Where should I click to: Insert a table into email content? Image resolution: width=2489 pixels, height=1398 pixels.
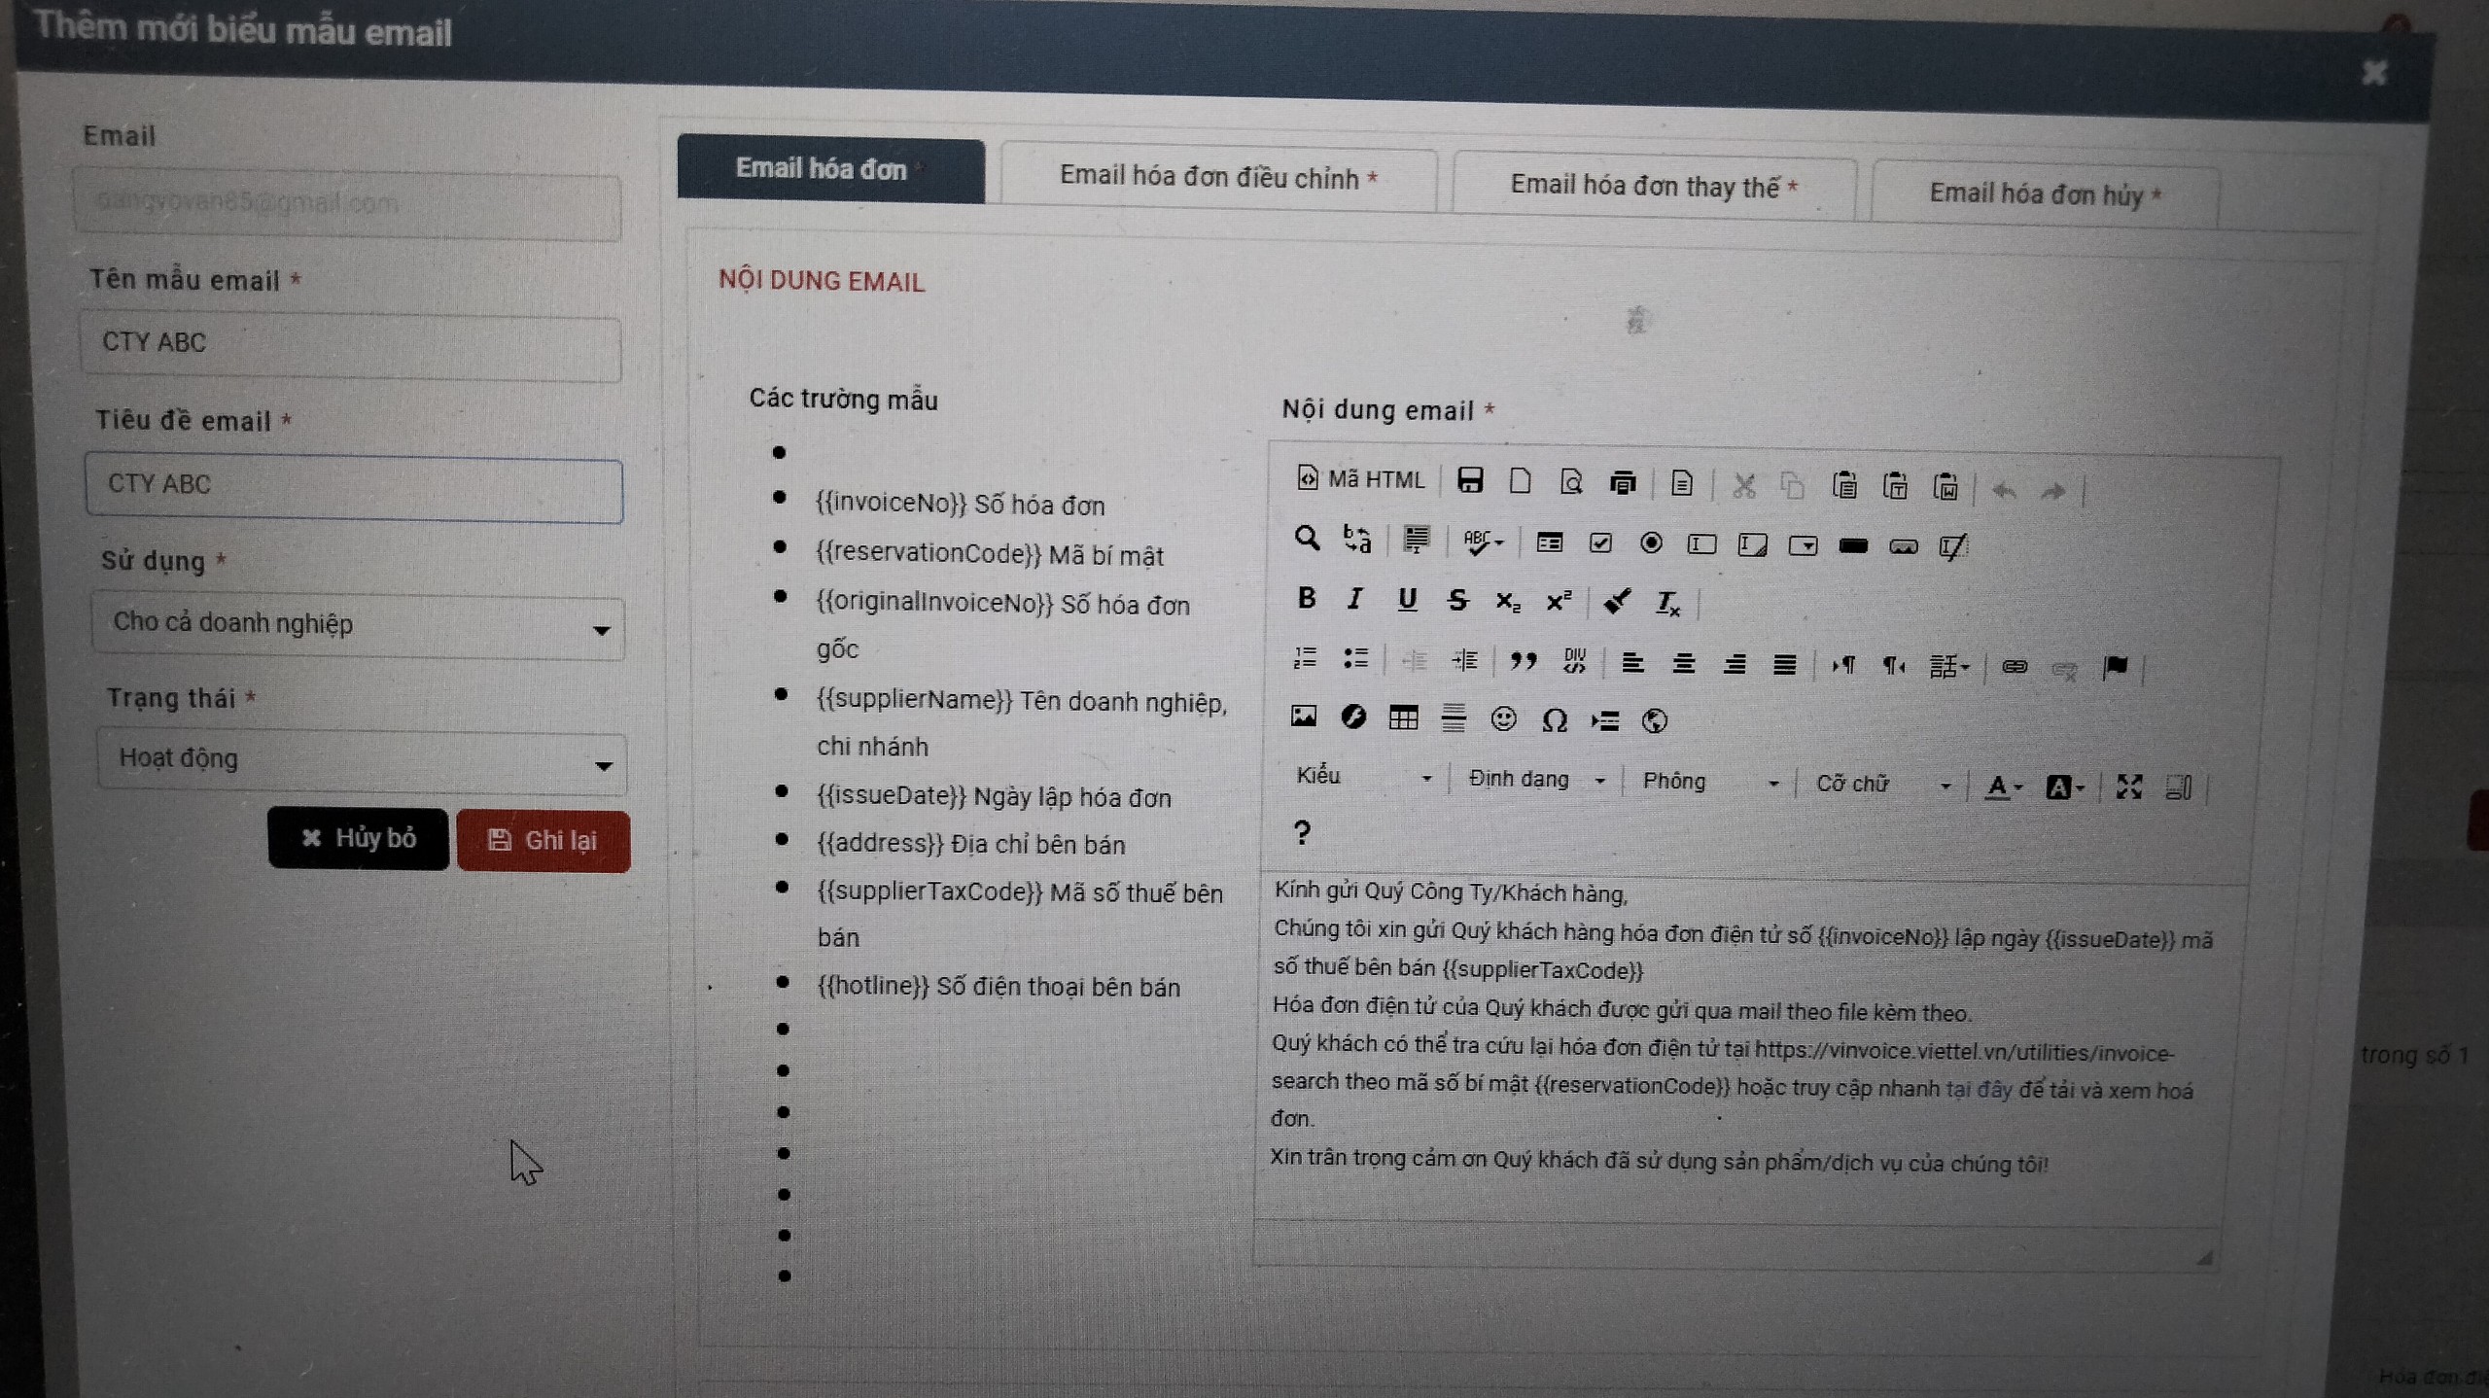[x=1403, y=718]
